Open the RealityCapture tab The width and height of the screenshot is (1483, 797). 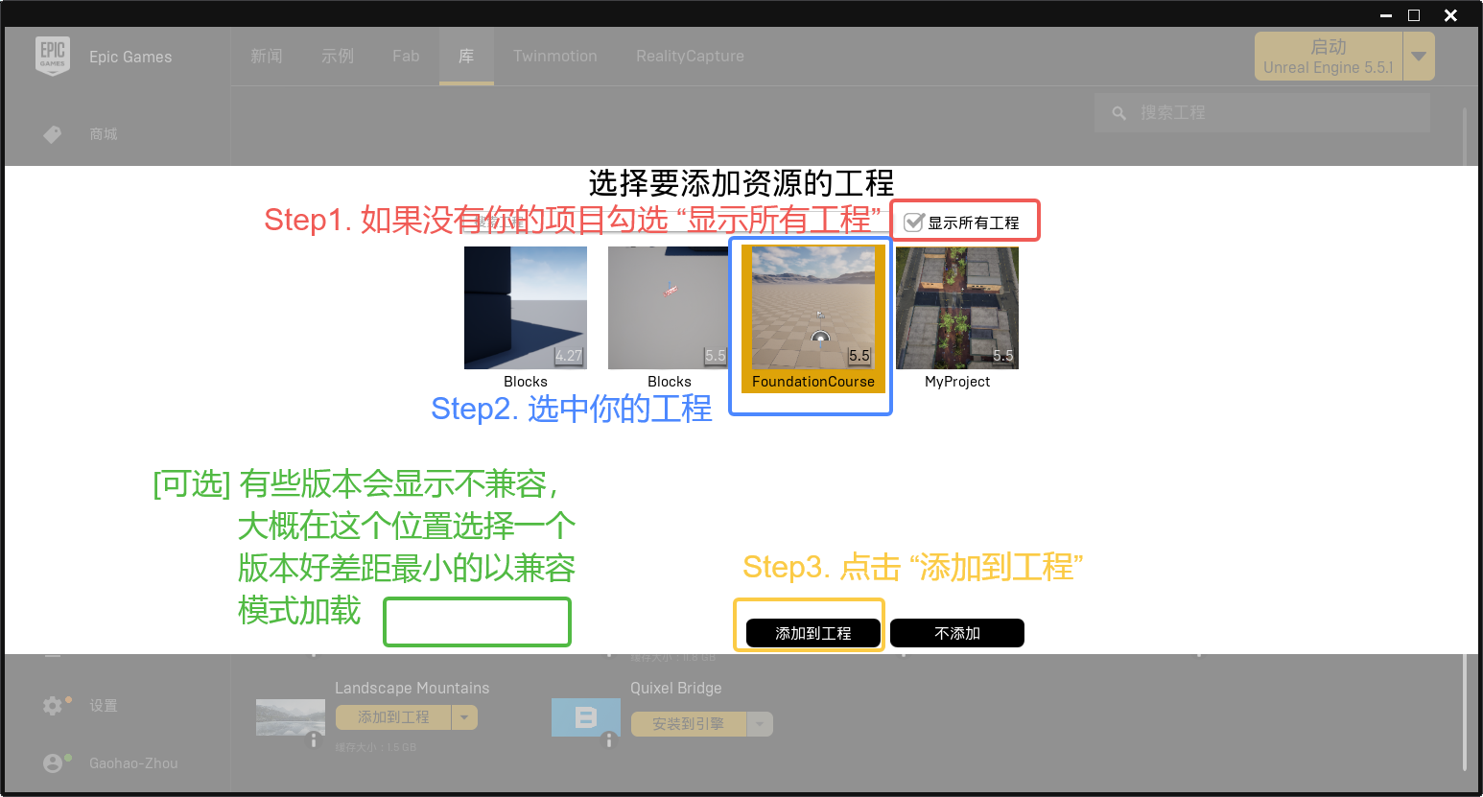[x=690, y=57]
